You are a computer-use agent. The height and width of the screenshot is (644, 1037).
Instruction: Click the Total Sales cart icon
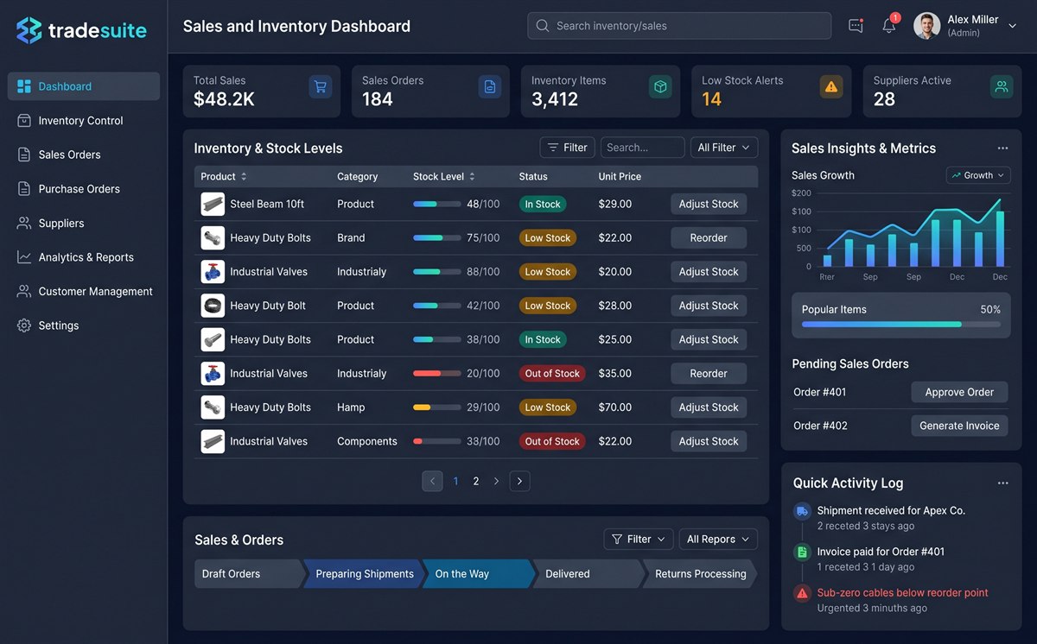point(321,86)
